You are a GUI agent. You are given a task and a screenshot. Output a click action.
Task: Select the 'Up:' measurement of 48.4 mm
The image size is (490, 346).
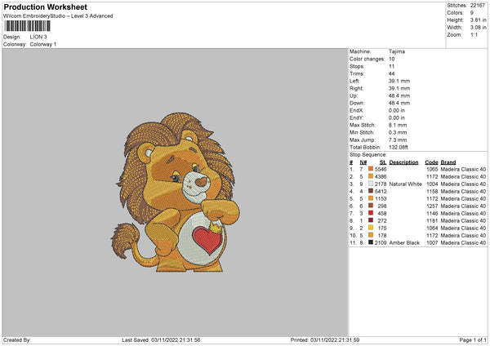click(399, 95)
